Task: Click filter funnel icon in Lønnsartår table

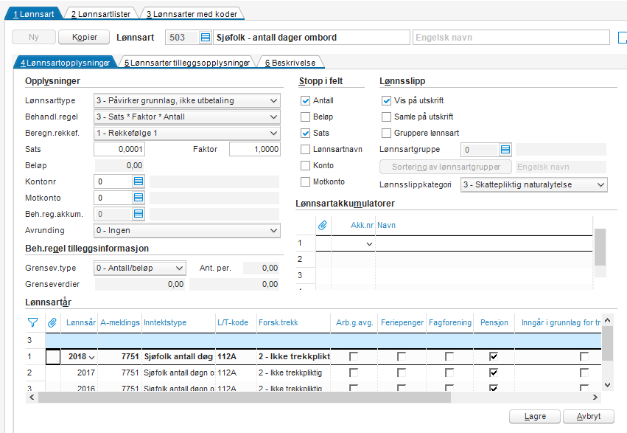Action: [33, 322]
